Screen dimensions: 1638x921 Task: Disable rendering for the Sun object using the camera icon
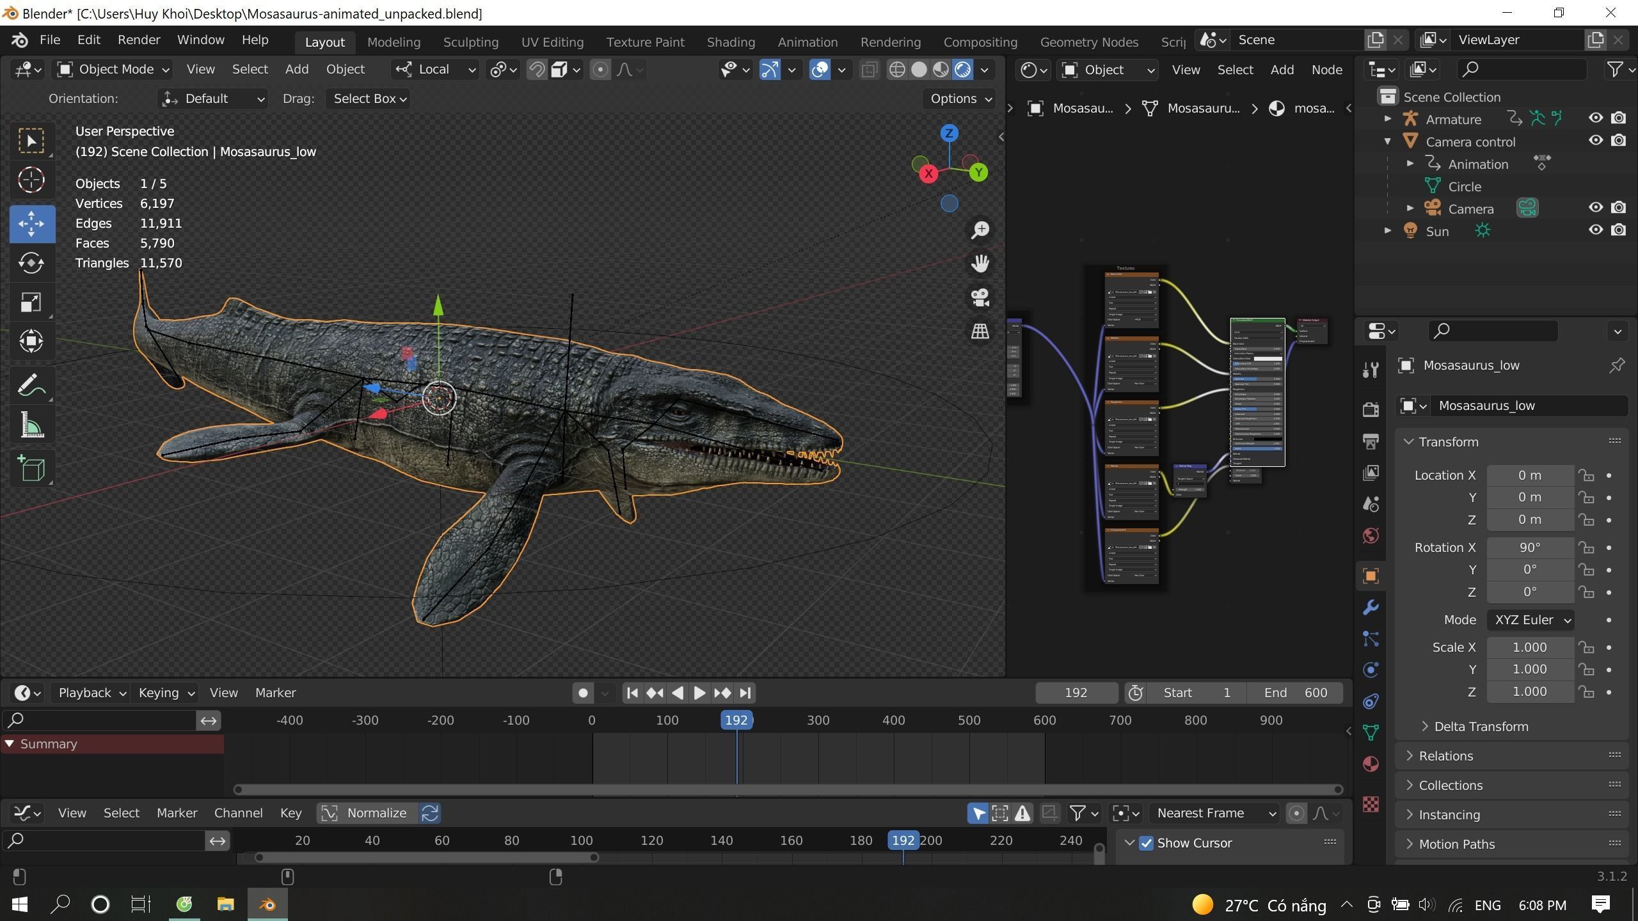pos(1618,230)
